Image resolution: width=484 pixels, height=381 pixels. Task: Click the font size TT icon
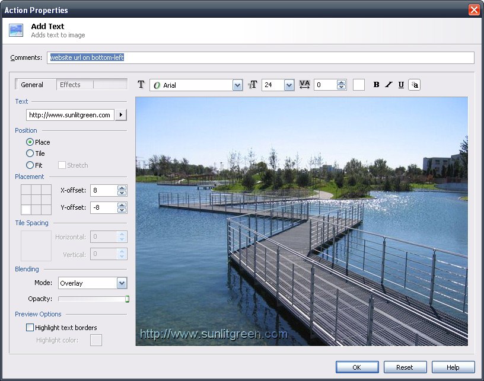(253, 85)
